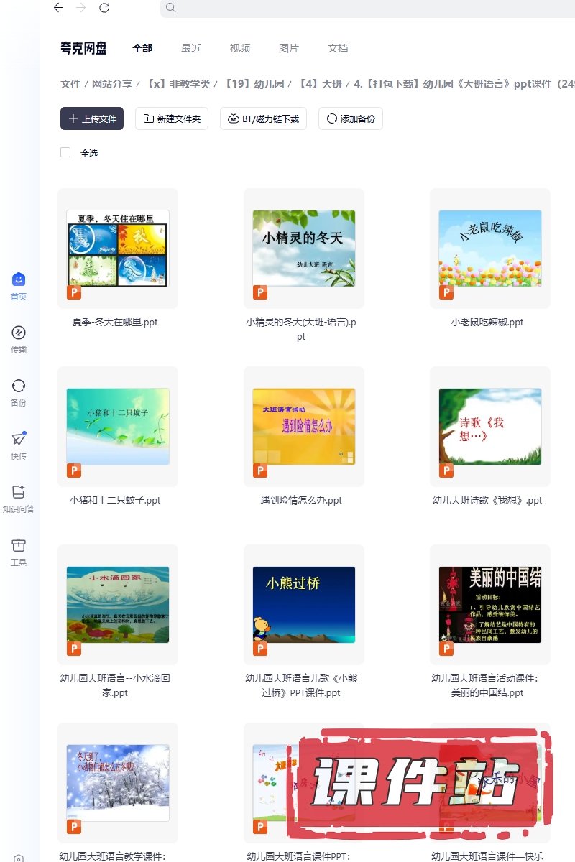Switch to the 图片 tab
Image resolution: width=575 pixels, height=862 pixels.
point(289,48)
